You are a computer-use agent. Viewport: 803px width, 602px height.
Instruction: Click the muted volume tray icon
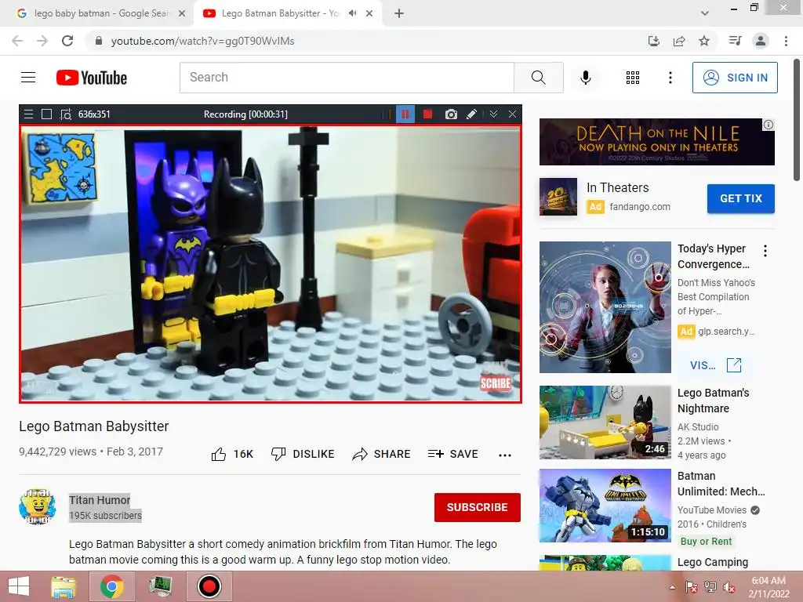tap(729, 587)
